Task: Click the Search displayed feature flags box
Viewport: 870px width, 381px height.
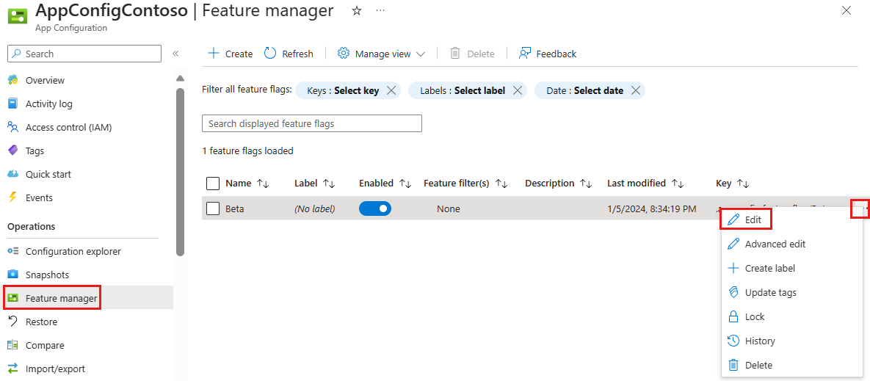Action: click(312, 123)
